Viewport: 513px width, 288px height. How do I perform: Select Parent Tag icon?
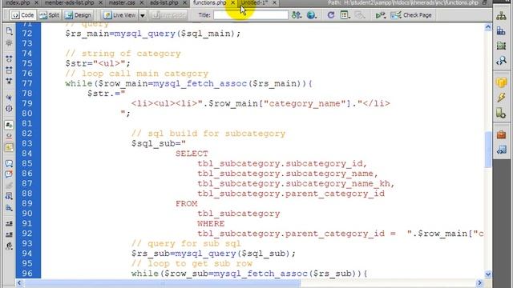tap(9, 98)
